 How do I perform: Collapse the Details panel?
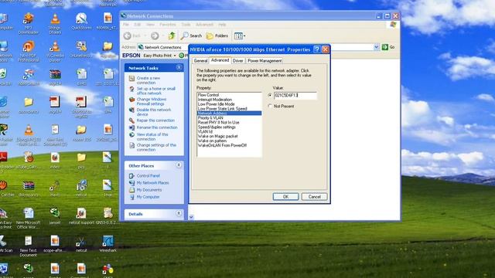pos(179,214)
